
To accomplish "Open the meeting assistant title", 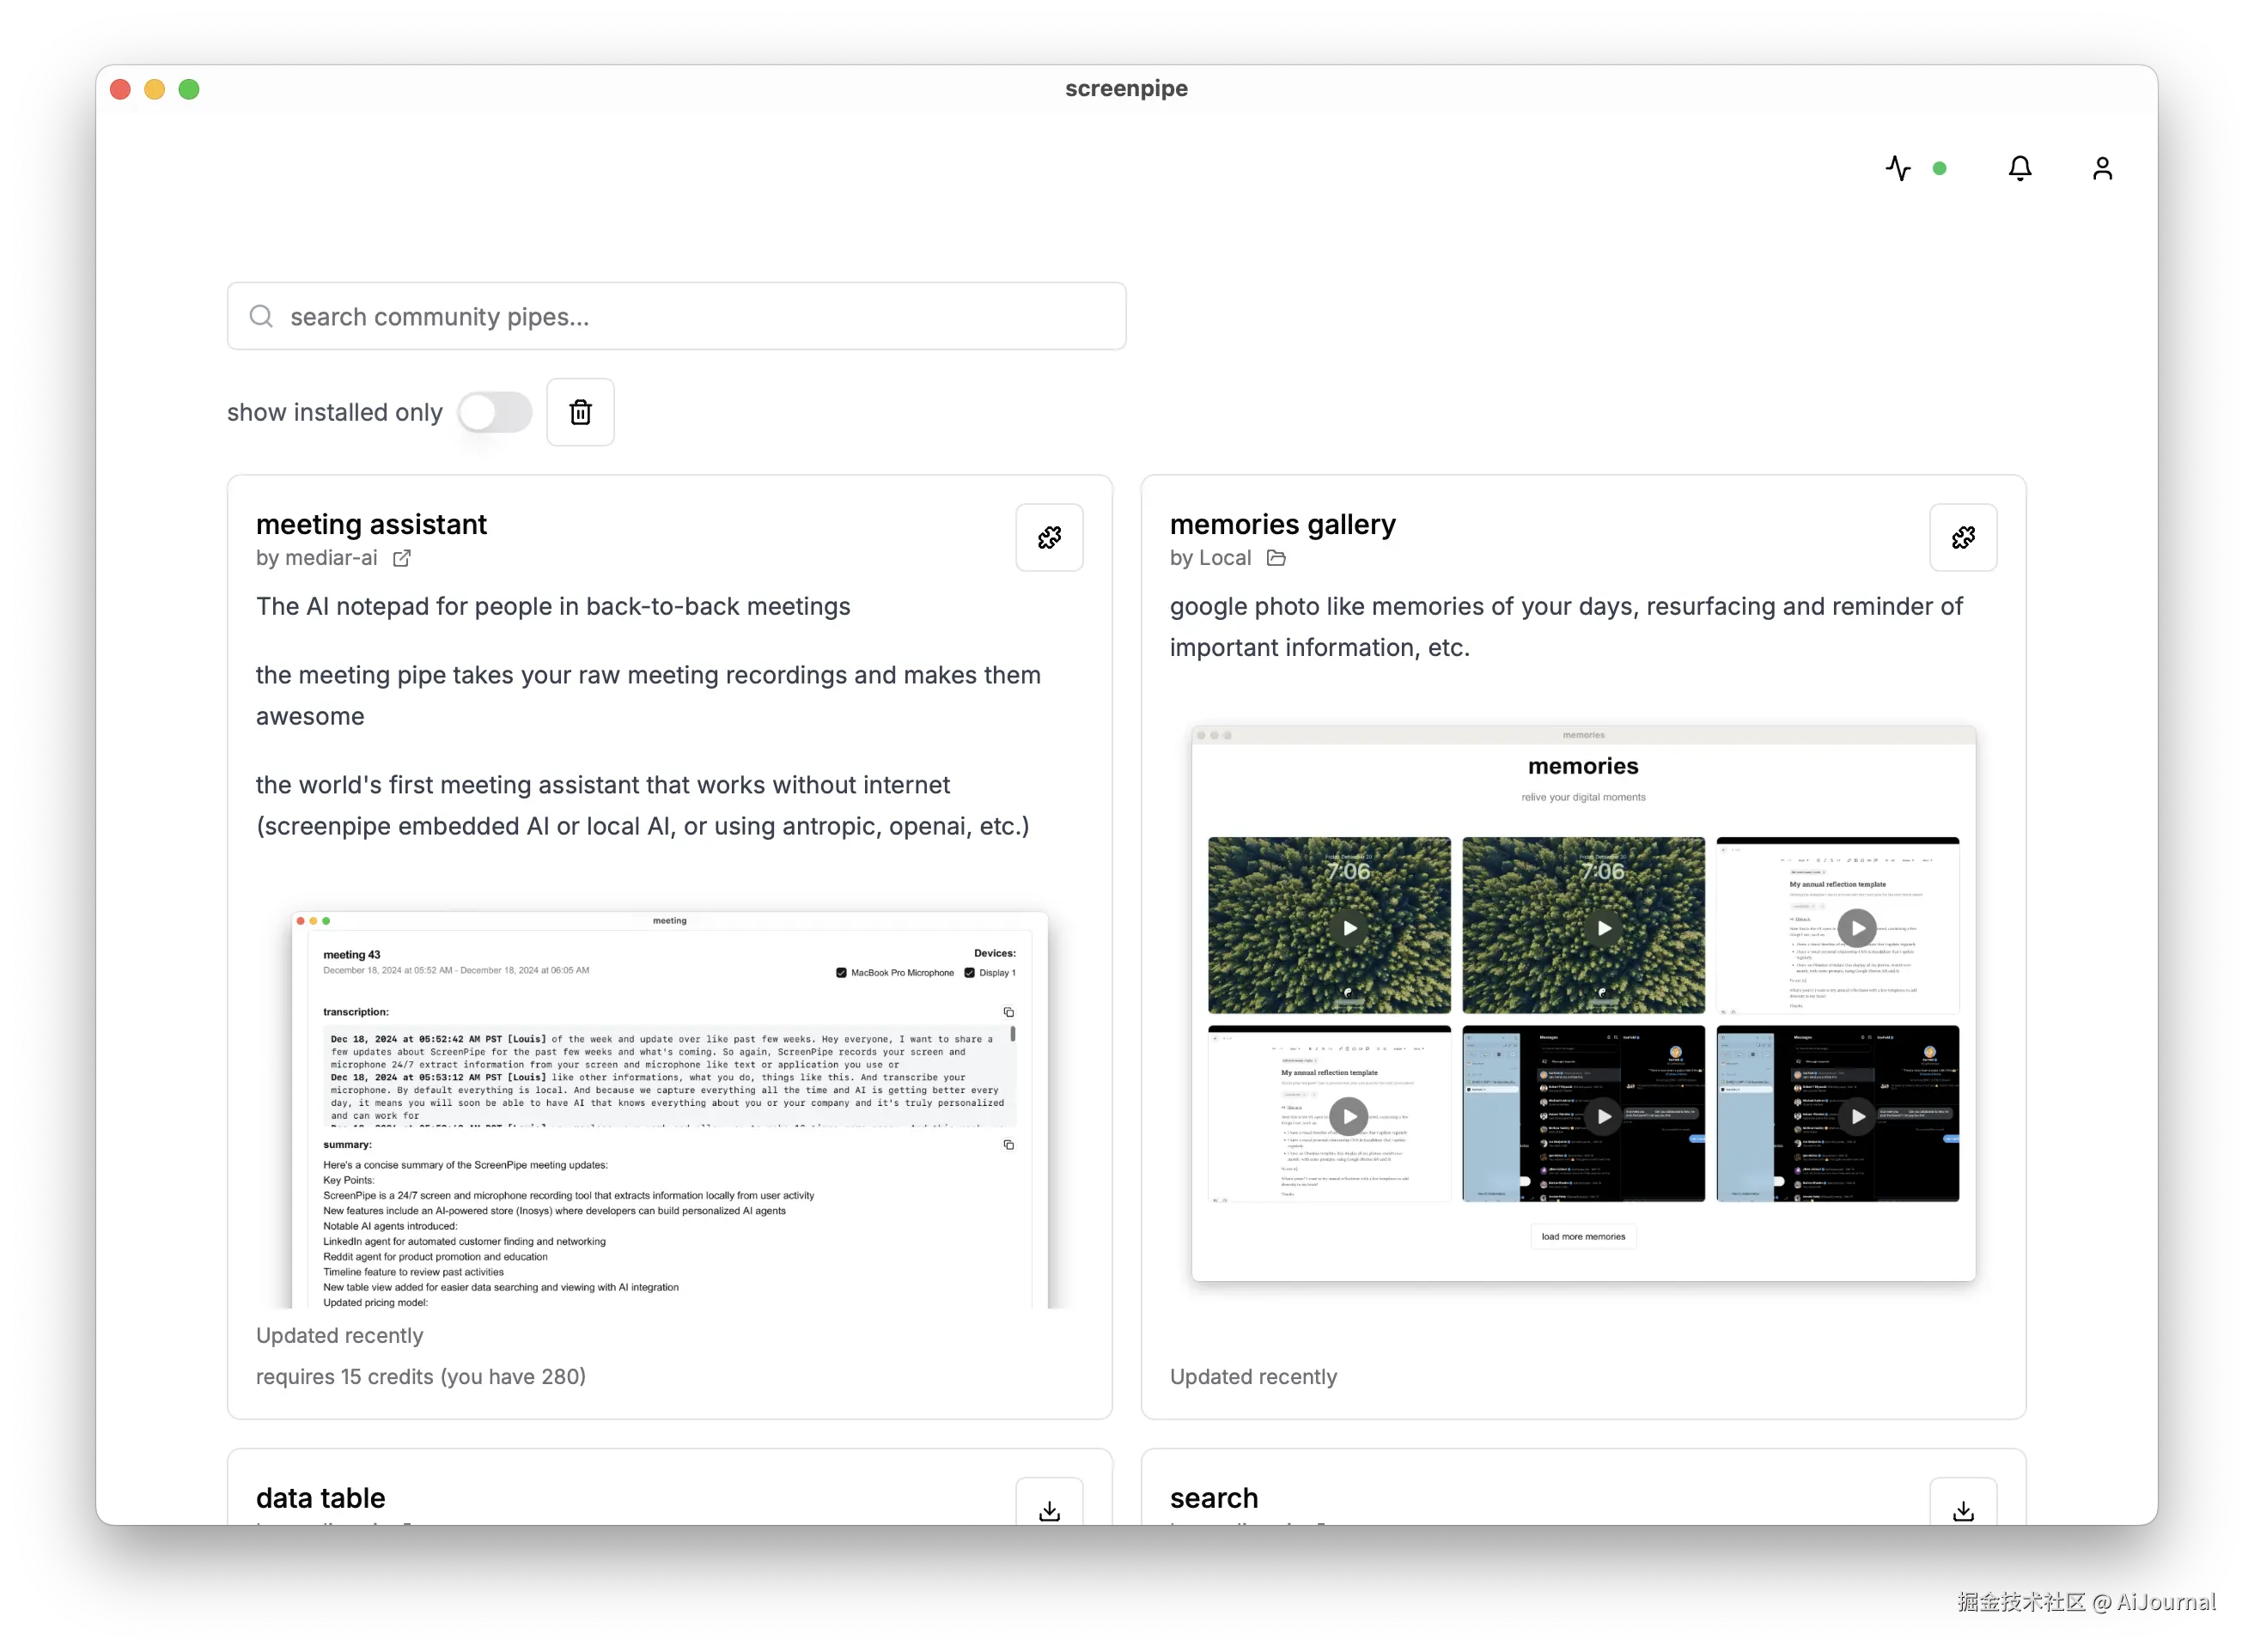I will pyautogui.click(x=371, y=524).
